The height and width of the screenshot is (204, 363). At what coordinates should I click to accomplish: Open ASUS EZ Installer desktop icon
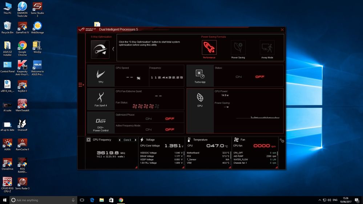point(7,49)
